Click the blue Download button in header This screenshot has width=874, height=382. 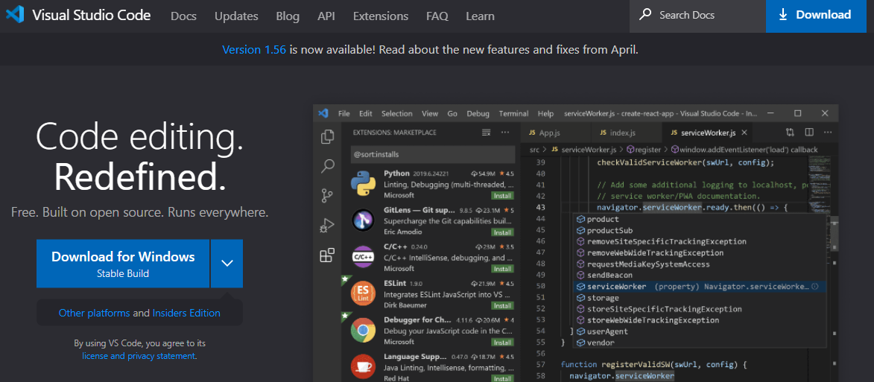pyautogui.click(x=815, y=16)
